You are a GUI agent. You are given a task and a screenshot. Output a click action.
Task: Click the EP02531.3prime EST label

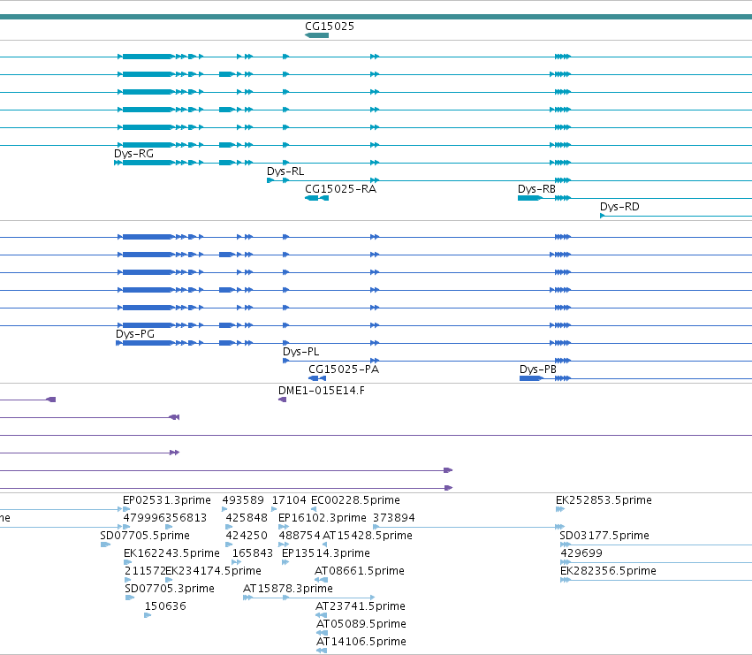[x=167, y=500]
